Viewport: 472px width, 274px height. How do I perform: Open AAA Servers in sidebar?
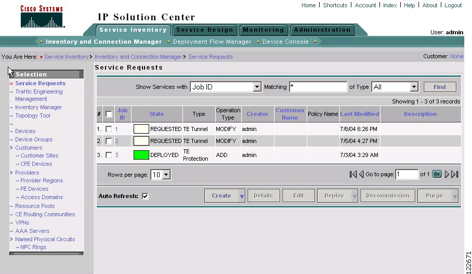[x=32, y=231]
